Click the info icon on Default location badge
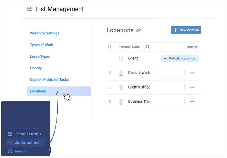The image size is (227, 158). pyautogui.click(x=195, y=58)
